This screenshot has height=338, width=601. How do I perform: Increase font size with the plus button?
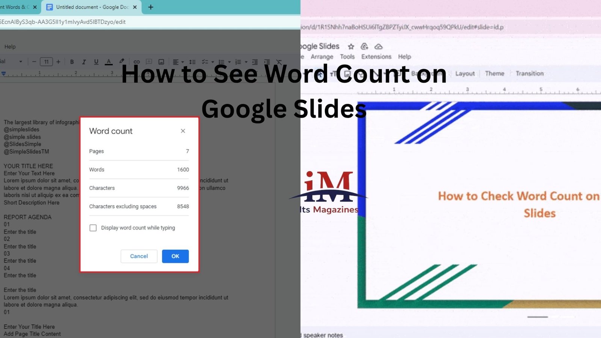pos(58,62)
